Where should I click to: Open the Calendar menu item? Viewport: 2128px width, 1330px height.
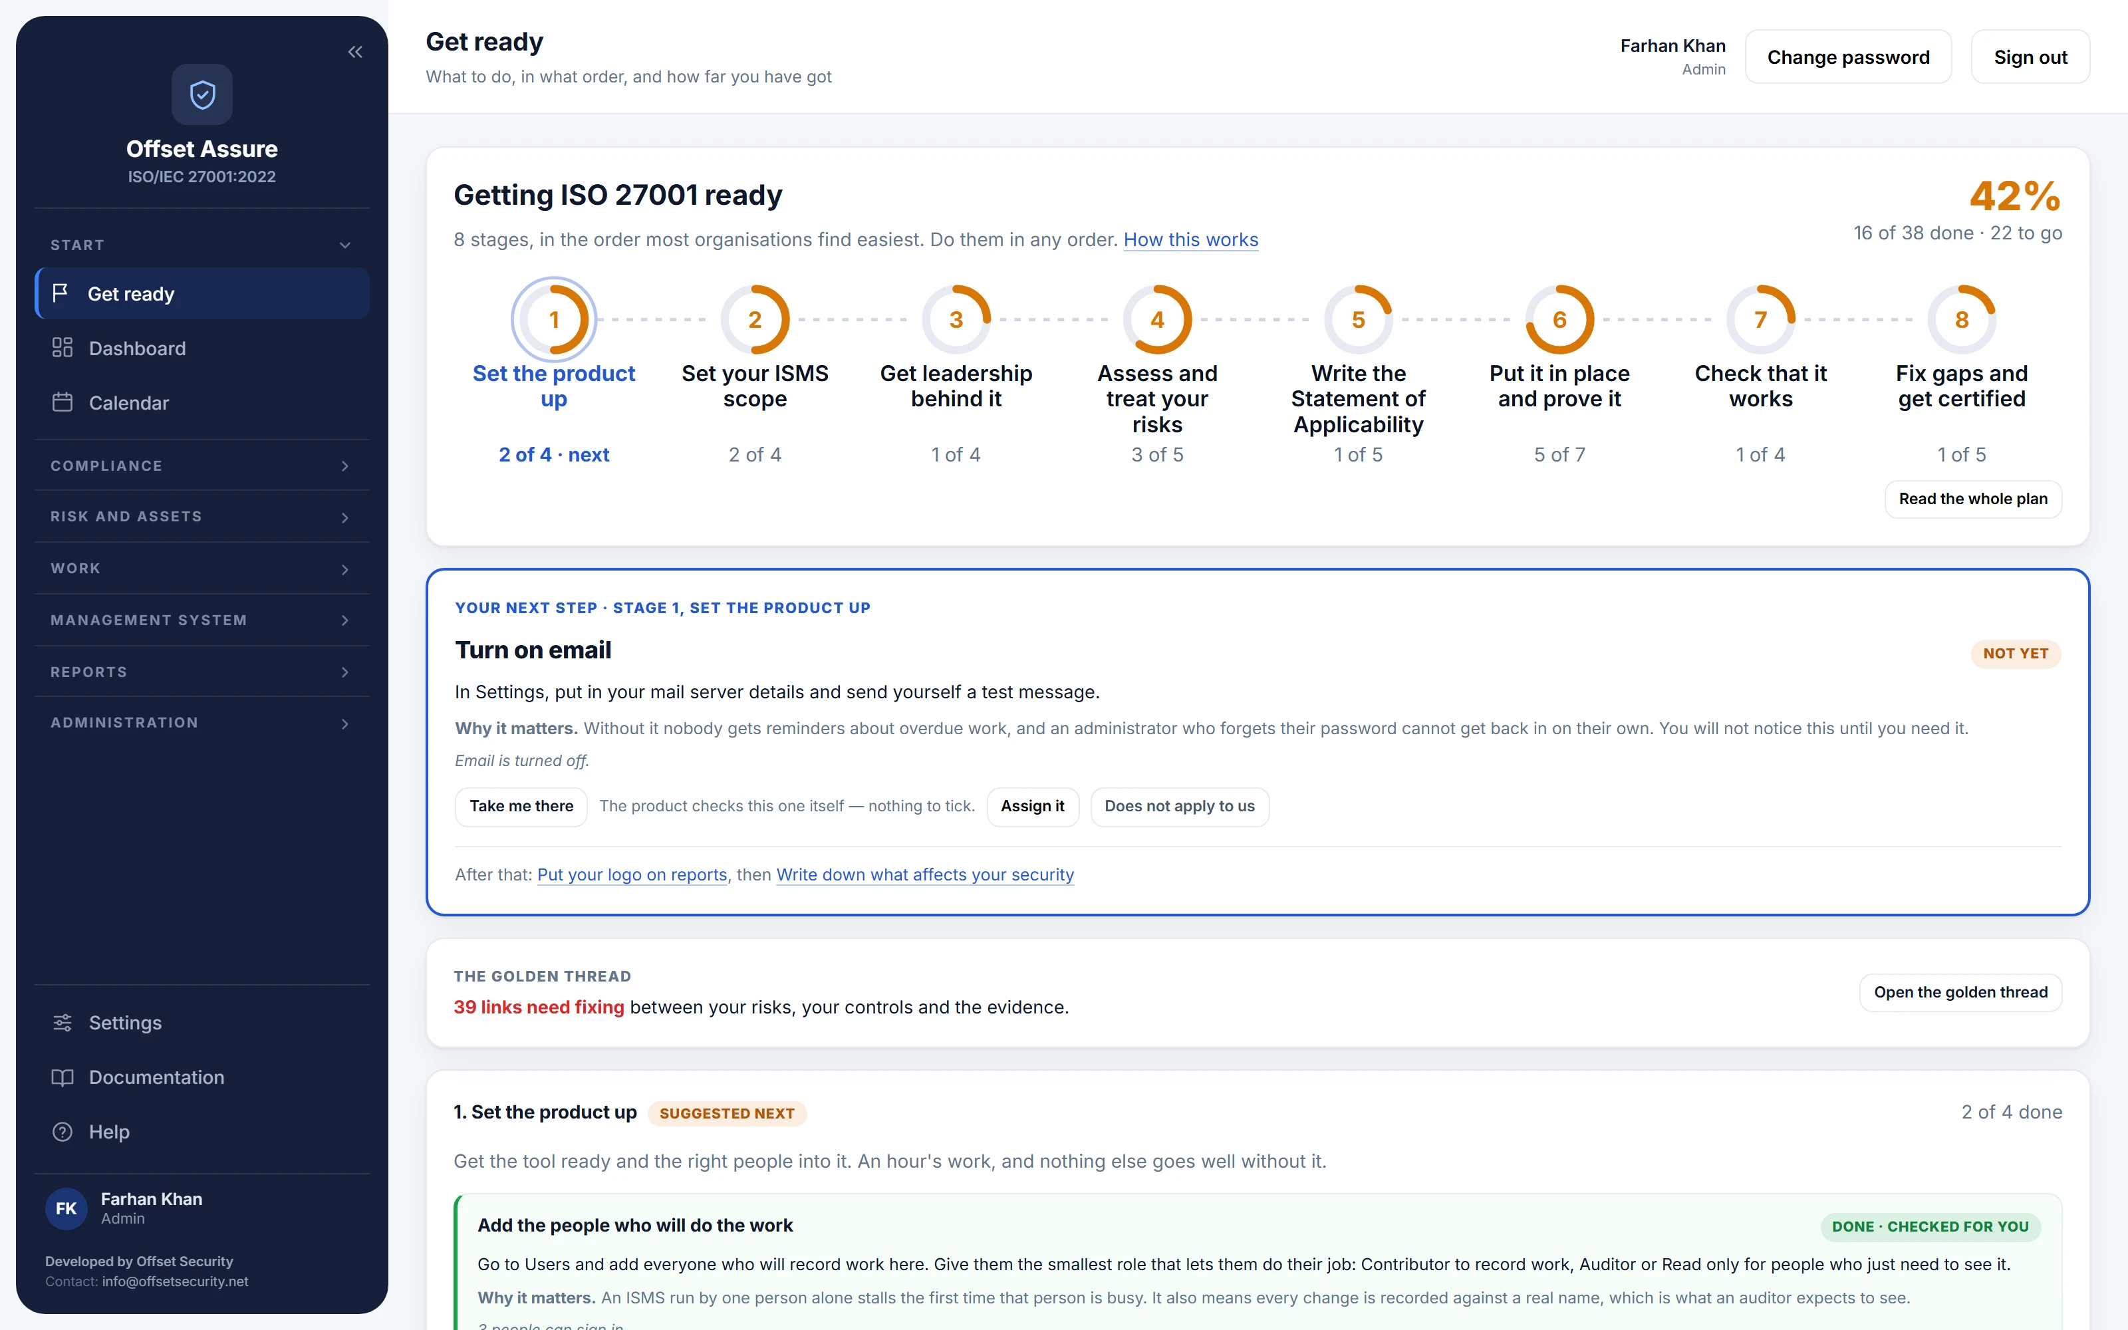click(202, 403)
